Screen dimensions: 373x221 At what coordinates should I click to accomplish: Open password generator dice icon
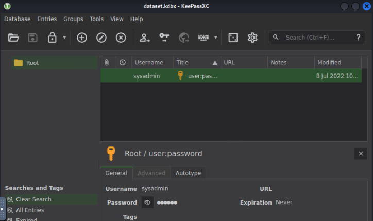(233, 38)
